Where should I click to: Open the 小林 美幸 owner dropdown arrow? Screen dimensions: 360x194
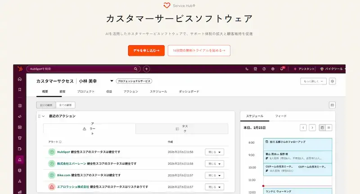tap(112, 81)
